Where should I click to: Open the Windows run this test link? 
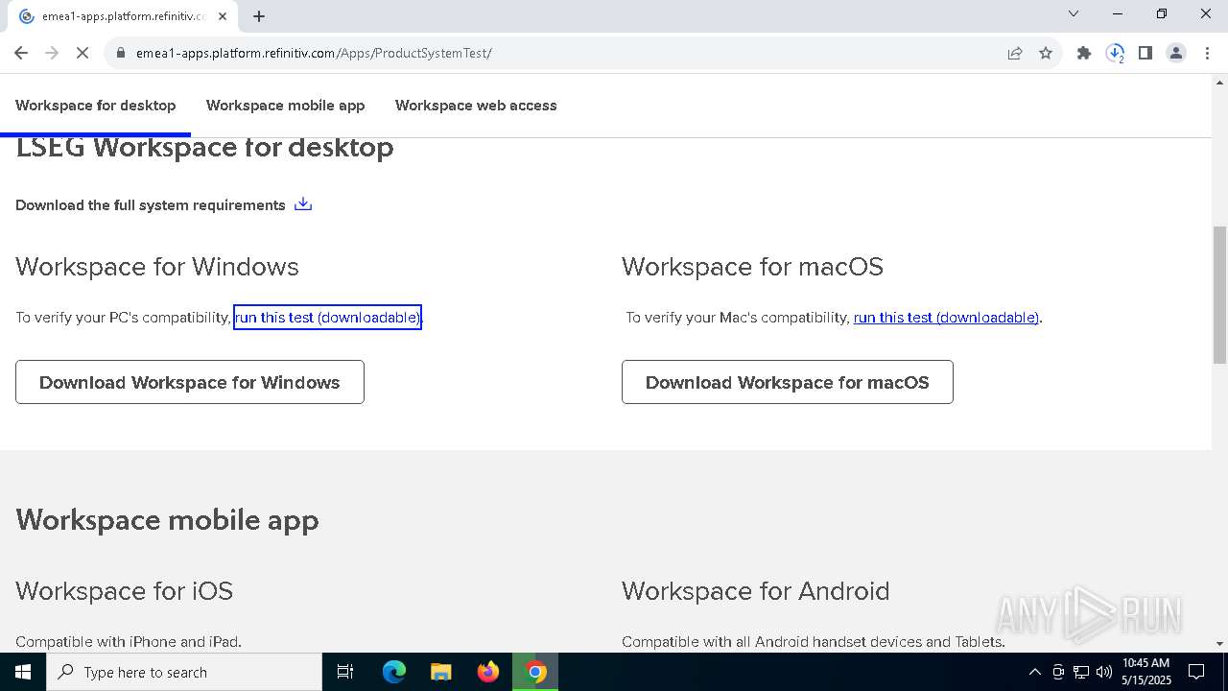[327, 317]
